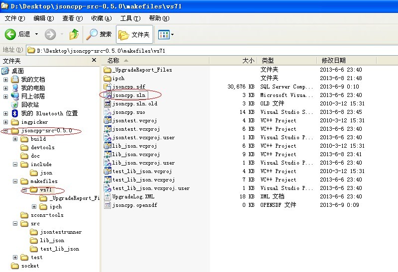Select the test_lib_json.vcxproj.user file icon
Image resolution: width=398 pixels, height=272 pixels.
pyautogui.click(x=107, y=188)
